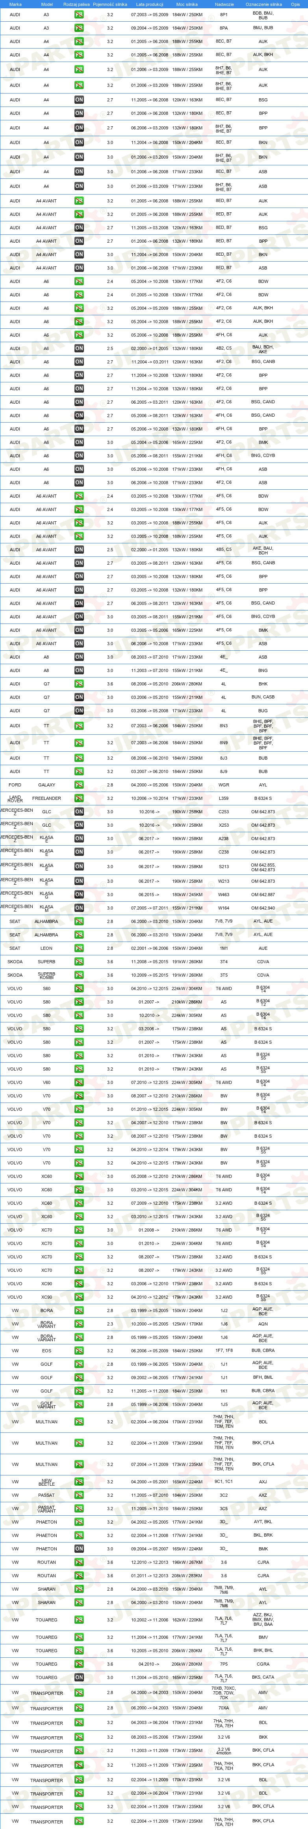Click diesel ON icon in Audi A8 BNG row
This screenshot has height=1829, width=308.
[79, 671]
